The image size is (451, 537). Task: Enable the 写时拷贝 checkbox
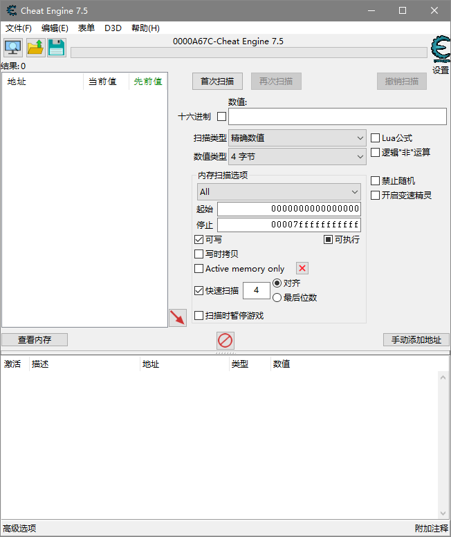click(199, 254)
